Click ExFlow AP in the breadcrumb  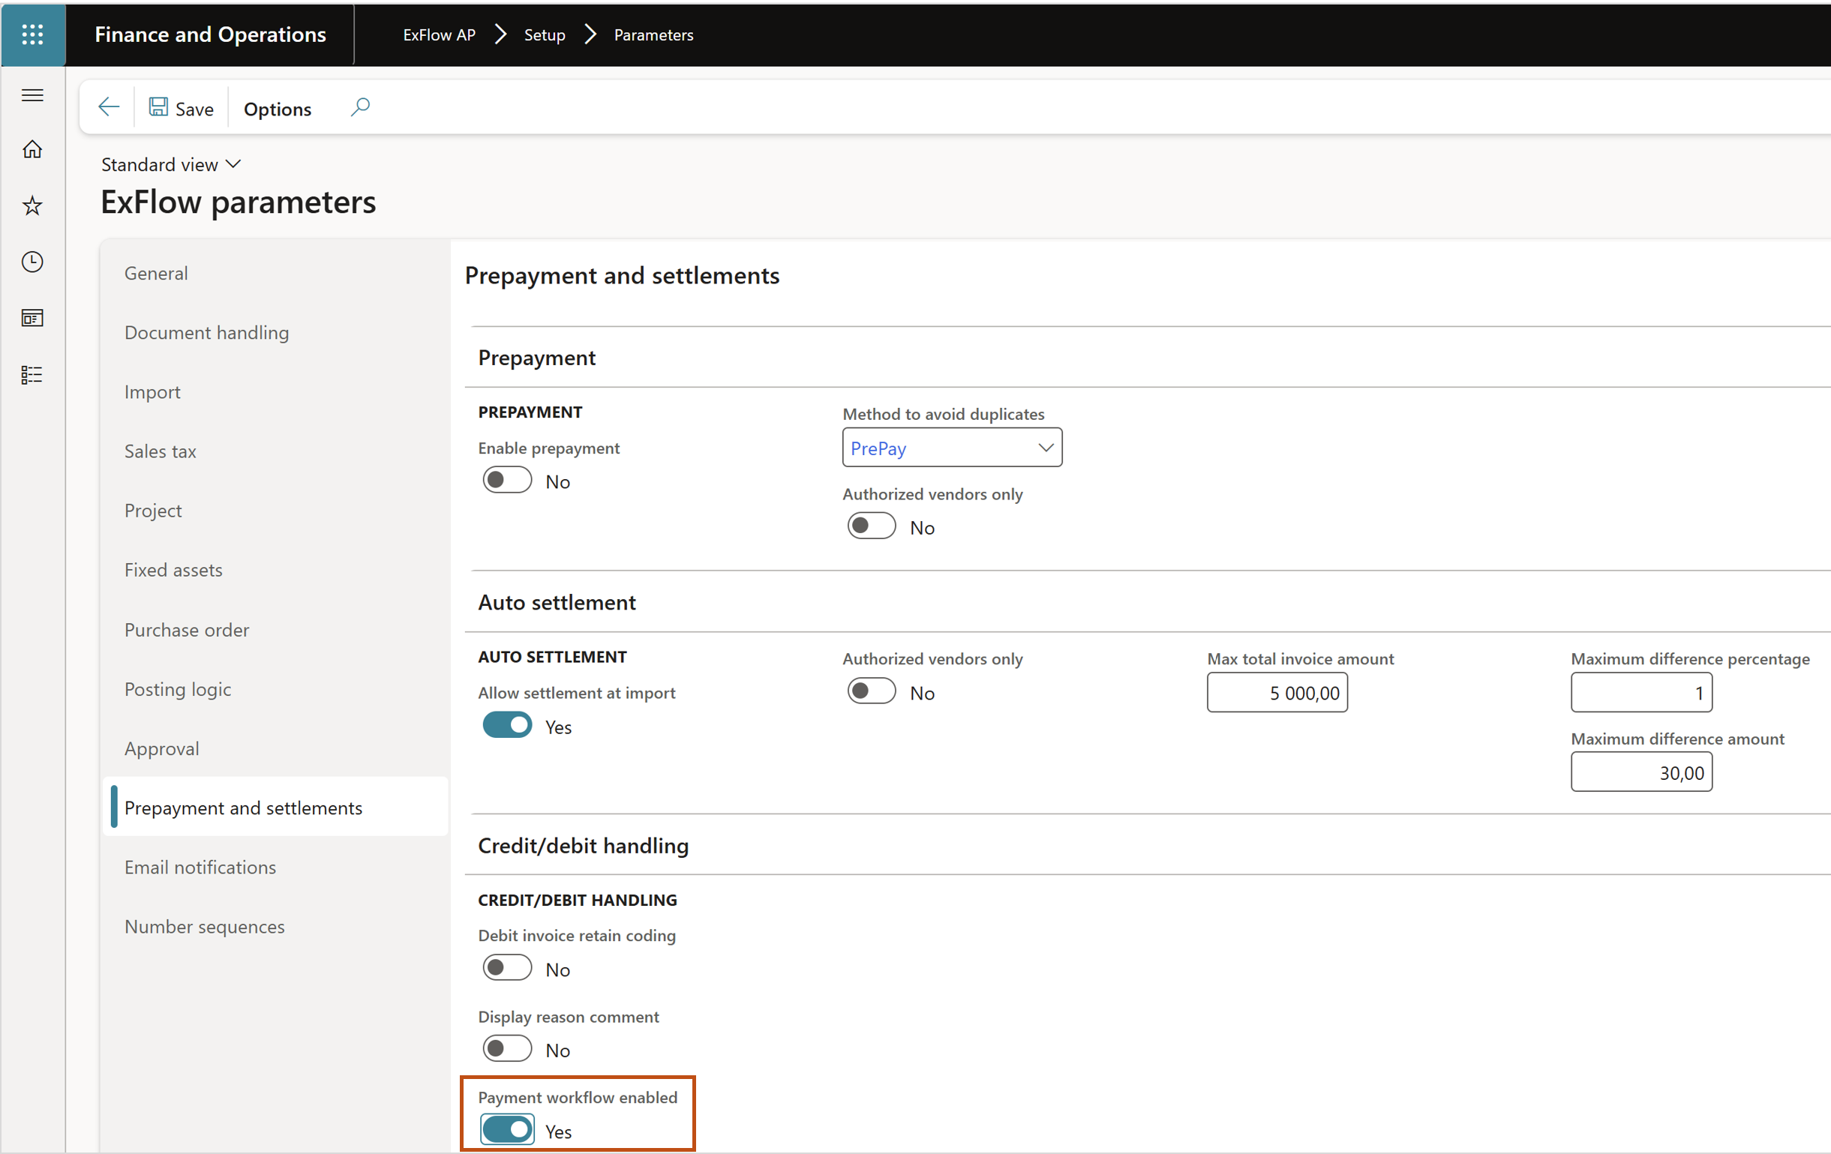(x=440, y=35)
